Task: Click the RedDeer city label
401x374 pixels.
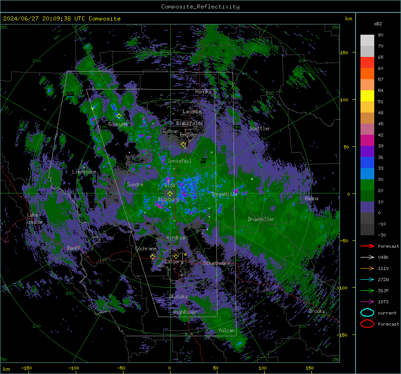Action: click(189, 135)
